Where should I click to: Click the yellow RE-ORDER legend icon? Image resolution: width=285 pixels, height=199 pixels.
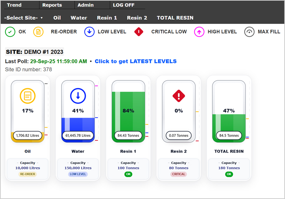tap(38, 32)
